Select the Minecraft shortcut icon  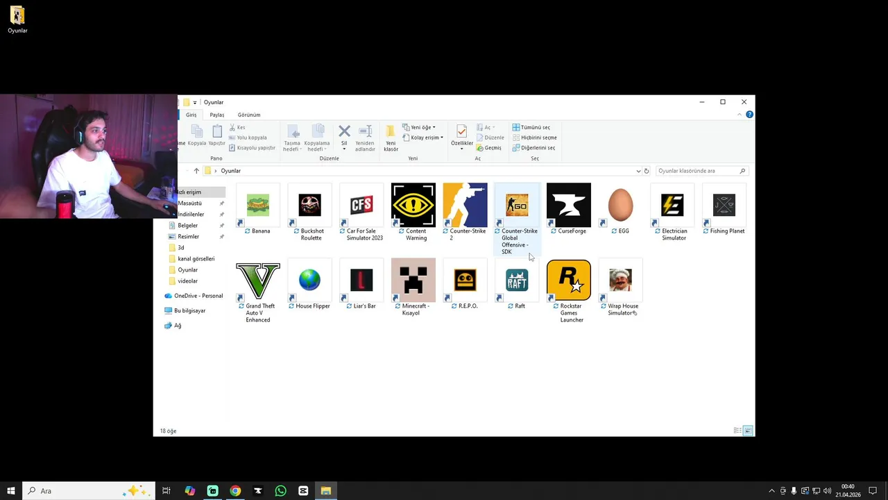point(413,280)
